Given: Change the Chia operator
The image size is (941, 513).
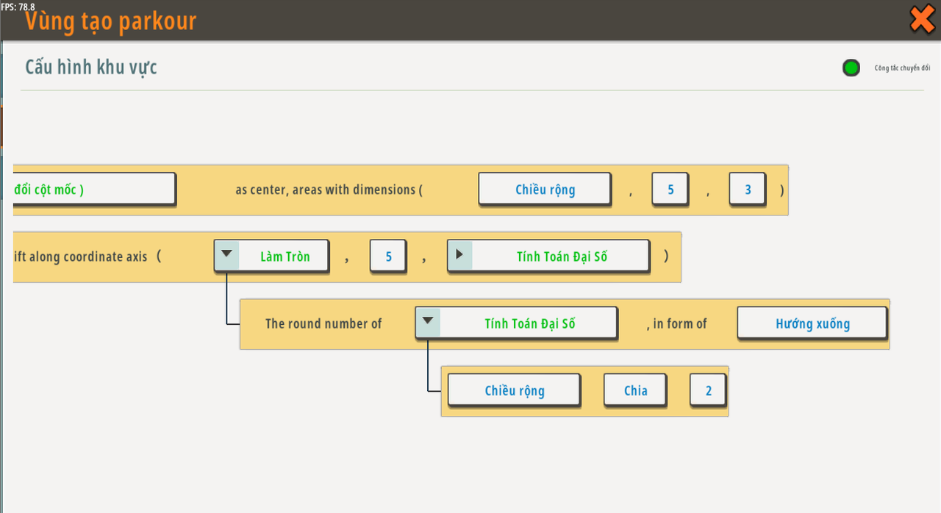Looking at the screenshot, I should point(635,390).
